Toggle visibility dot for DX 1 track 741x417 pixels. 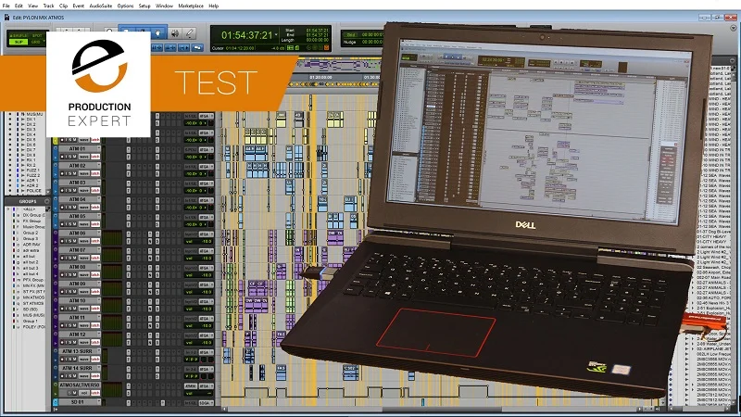click(x=10, y=120)
